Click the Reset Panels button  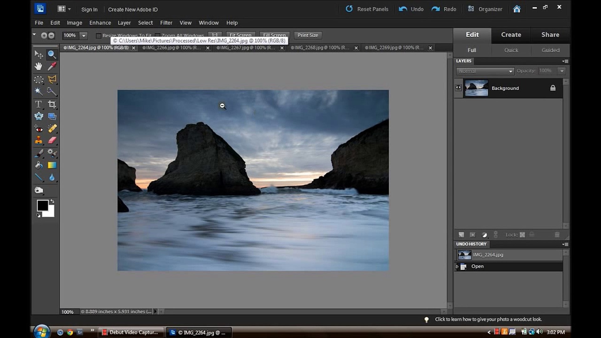click(x=367, y=9)
